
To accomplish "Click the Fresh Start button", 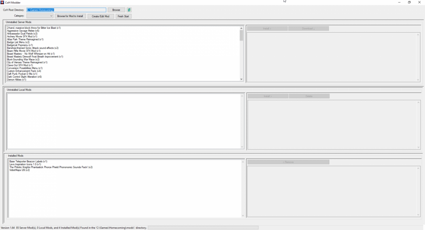I will [x=124, y=16].
